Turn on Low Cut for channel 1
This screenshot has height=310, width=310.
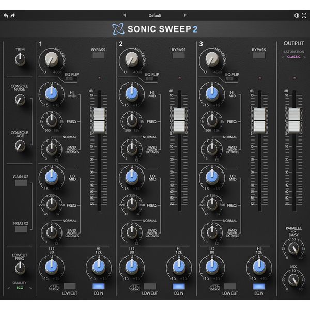[x=69, y=286]
